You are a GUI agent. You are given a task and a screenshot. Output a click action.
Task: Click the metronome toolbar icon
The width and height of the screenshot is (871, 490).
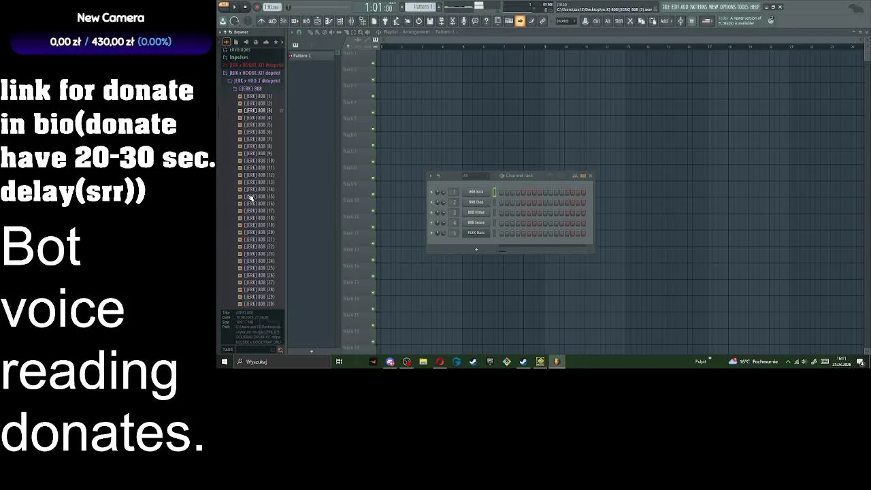click(261, 21)
